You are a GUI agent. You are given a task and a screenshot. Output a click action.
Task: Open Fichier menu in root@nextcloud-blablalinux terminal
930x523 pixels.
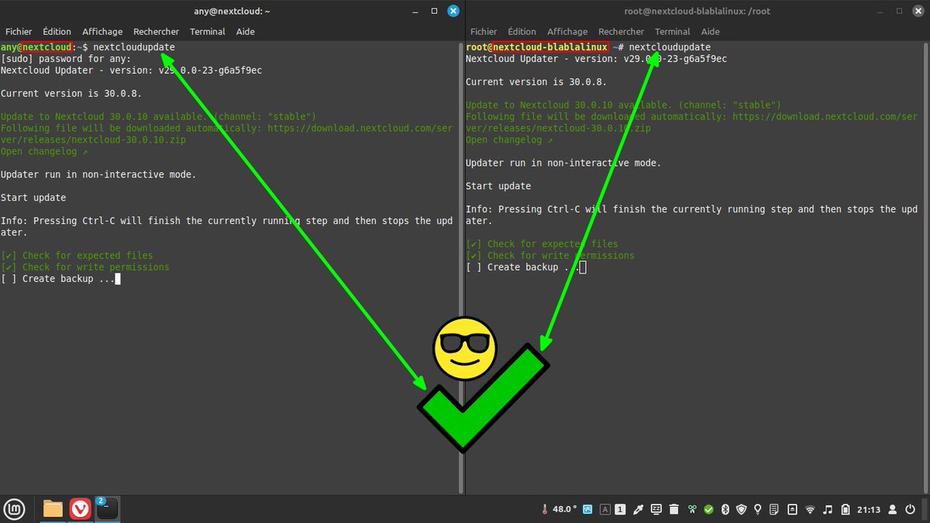pos(484,32)
